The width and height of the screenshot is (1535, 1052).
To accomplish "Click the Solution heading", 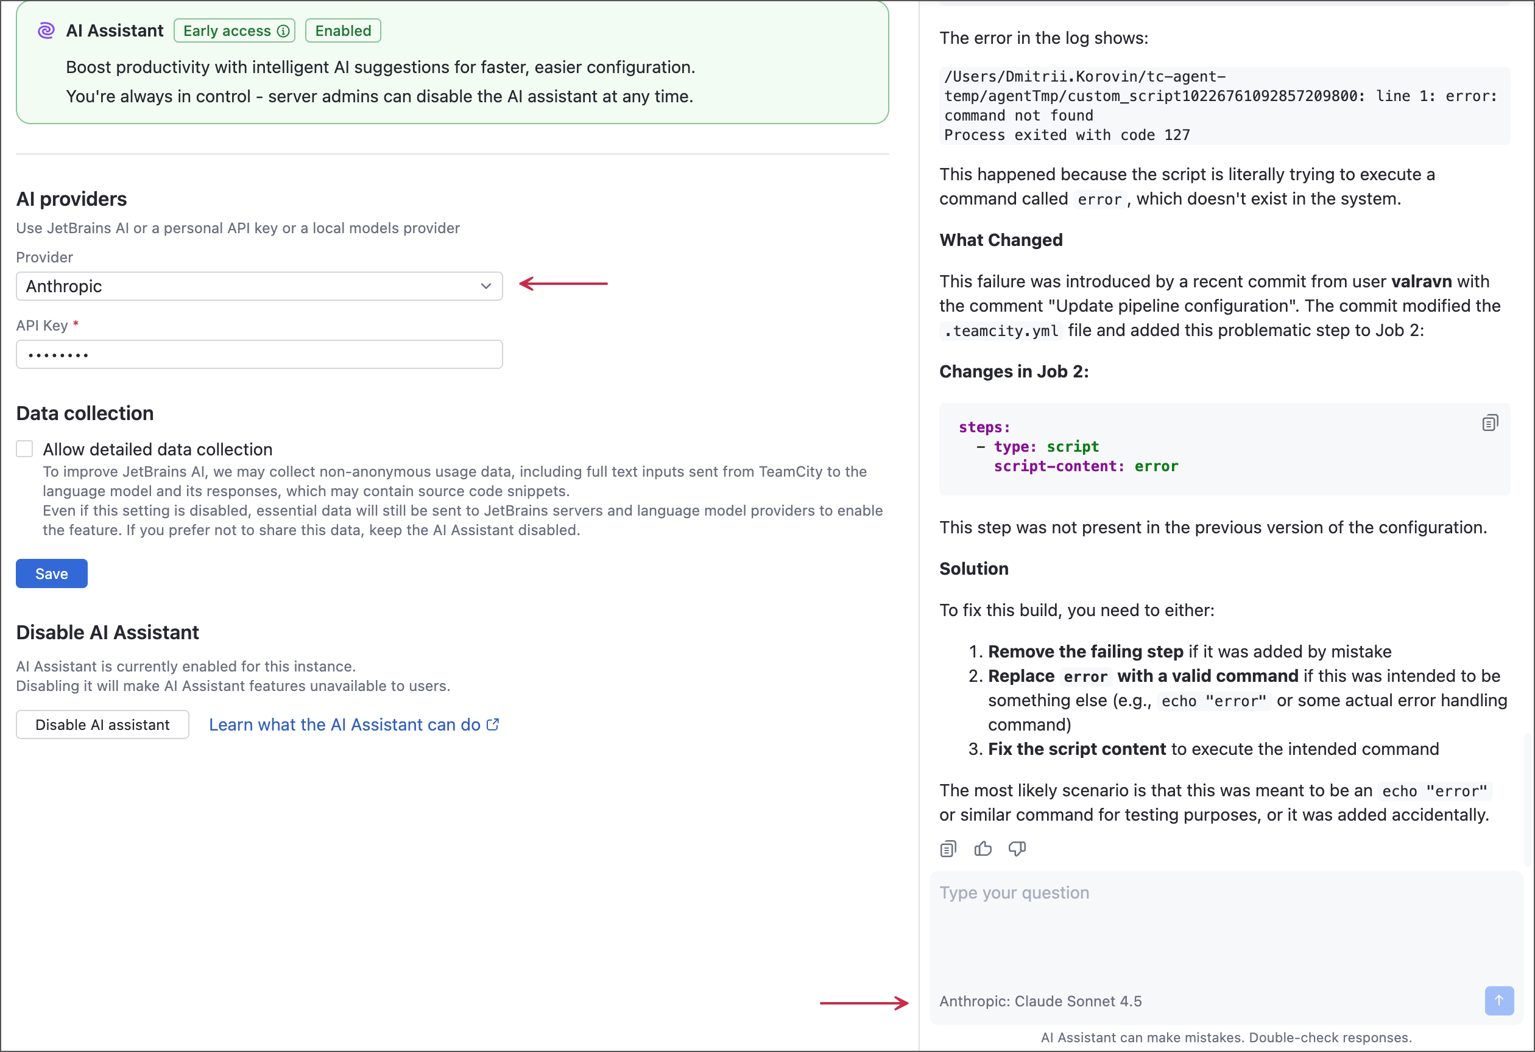I will [973, 568].
